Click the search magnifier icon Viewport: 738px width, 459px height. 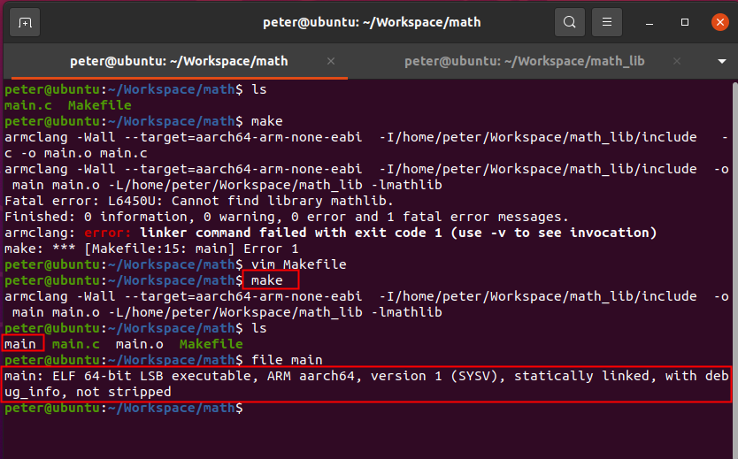coord(570,22)
